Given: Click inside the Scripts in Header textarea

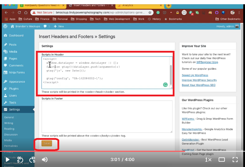Looking at the screenshot, I should coord(107,73).
